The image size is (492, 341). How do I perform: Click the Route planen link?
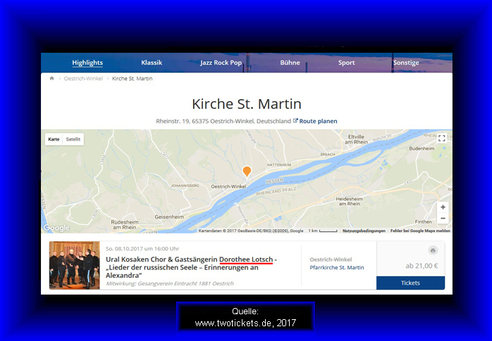tap(318, 121)
